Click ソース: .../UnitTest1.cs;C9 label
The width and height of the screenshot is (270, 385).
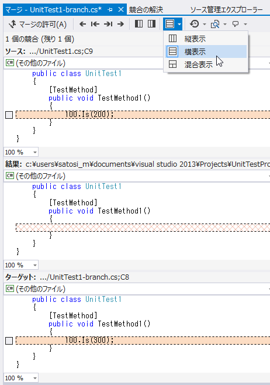tap(49, 51)
